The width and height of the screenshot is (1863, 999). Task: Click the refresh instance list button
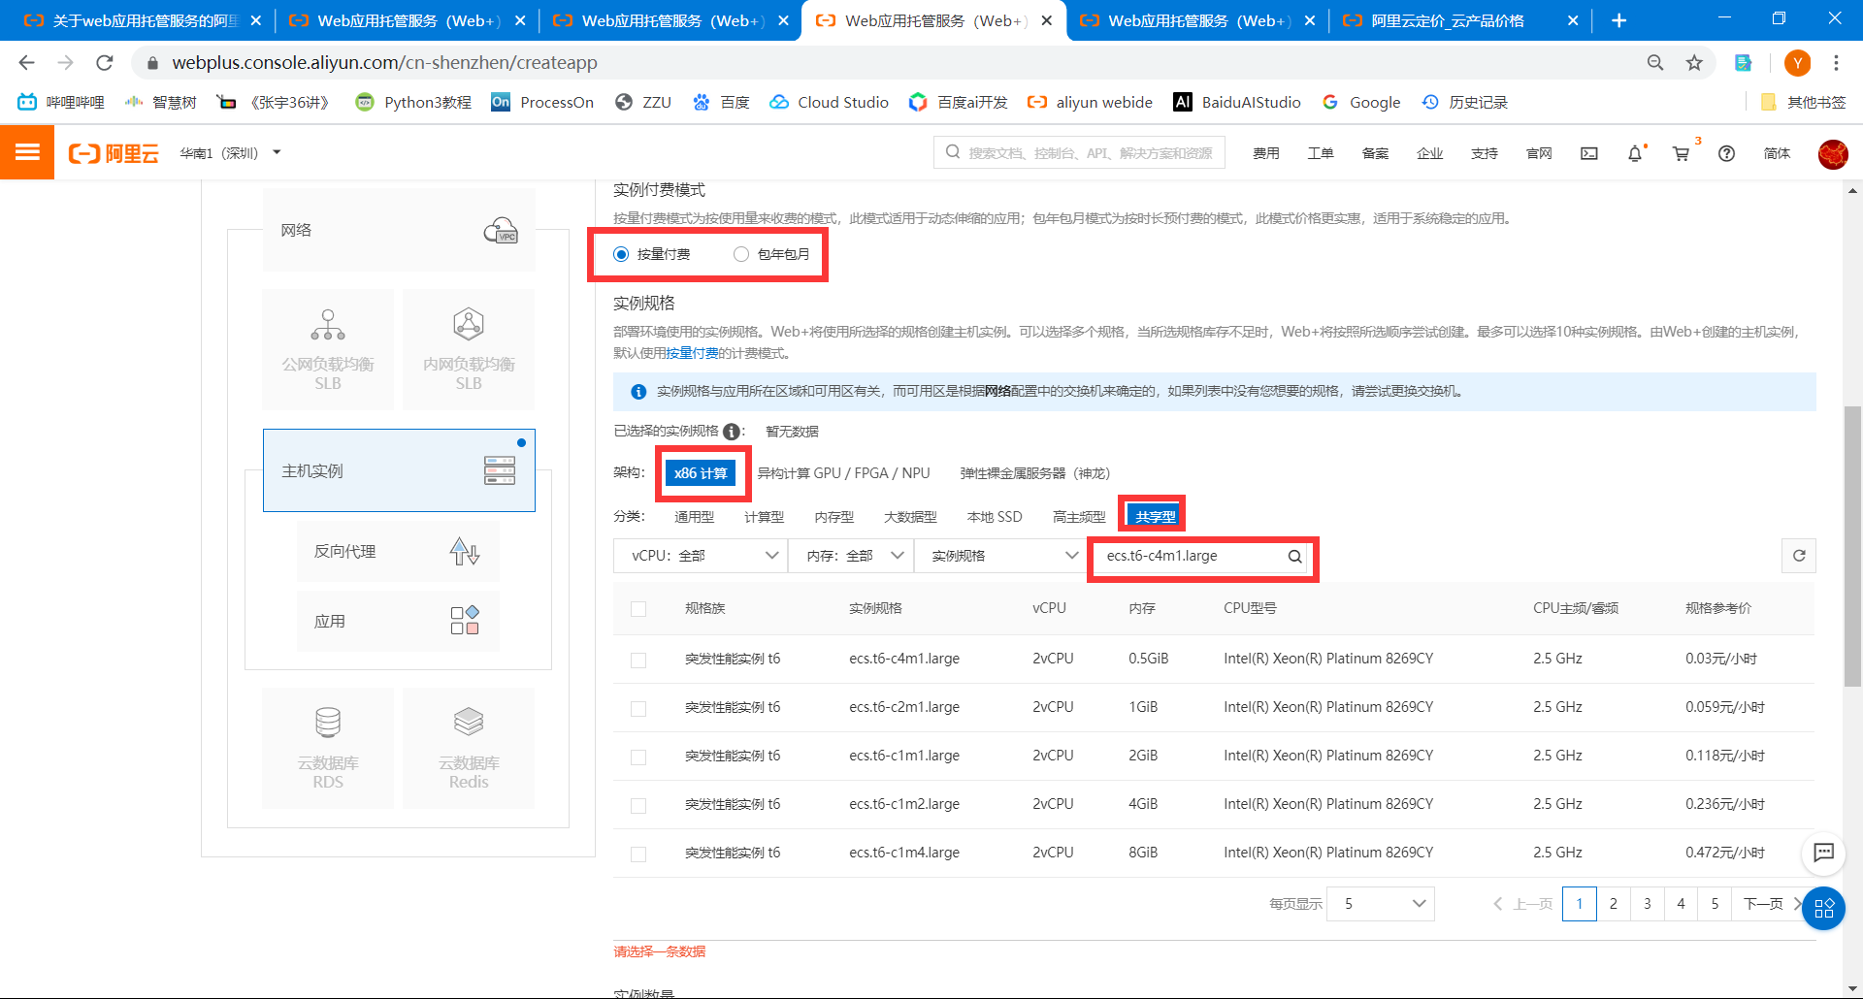(x=1799, y=556)
